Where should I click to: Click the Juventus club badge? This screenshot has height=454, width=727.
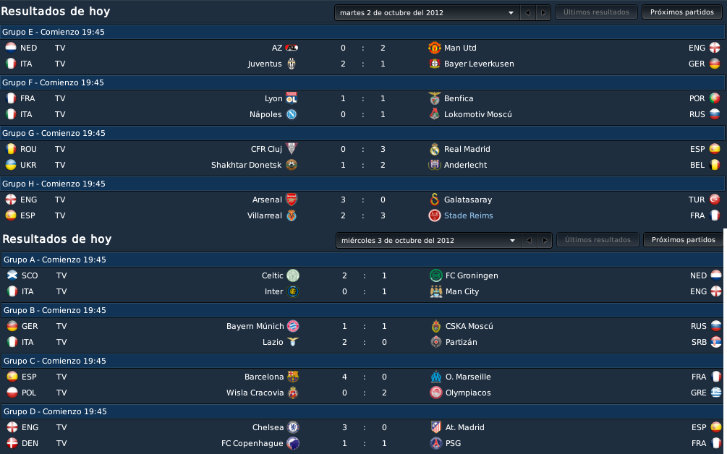pyautogui.click(x=292, y=64)
